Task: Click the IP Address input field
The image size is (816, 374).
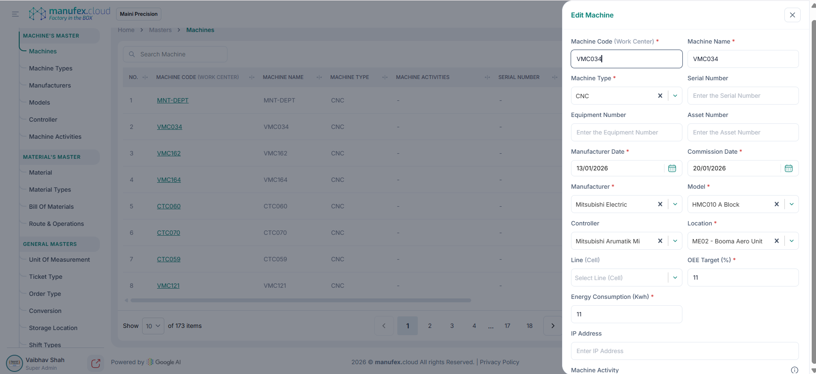Action: click(685, 351)
